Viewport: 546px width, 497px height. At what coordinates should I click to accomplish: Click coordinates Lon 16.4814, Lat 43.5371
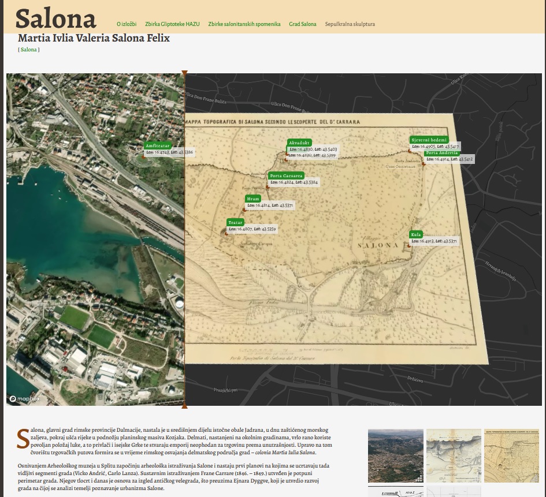coord(270,205)
